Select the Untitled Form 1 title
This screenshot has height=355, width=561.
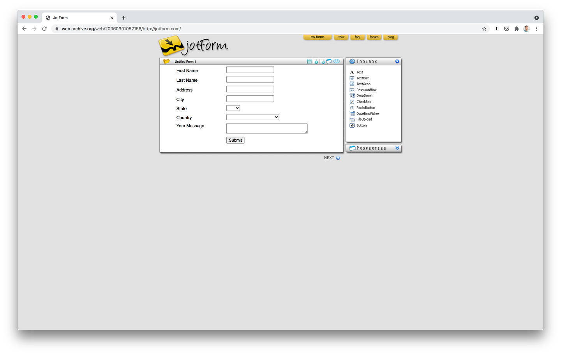pos(185,62)
